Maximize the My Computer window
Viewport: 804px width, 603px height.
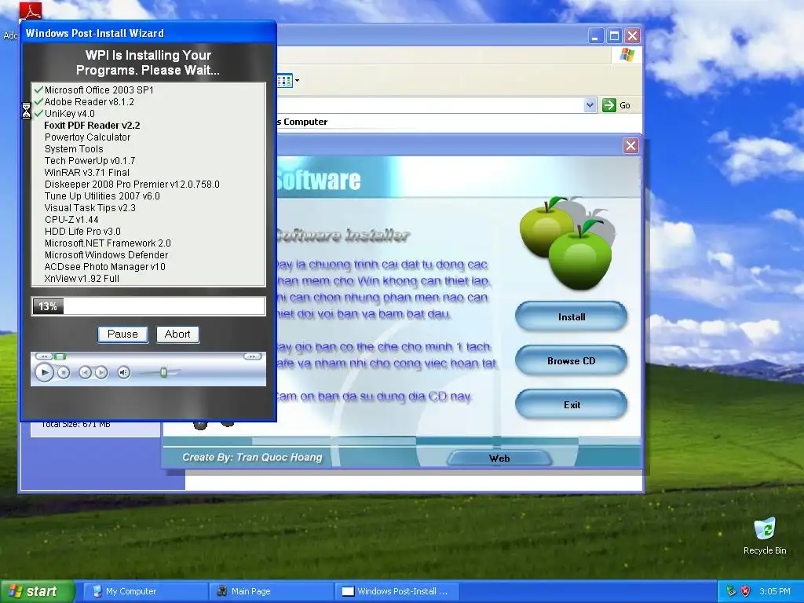point(614,36)
